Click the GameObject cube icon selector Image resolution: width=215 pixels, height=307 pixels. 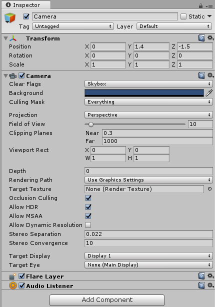click(10, 18)
